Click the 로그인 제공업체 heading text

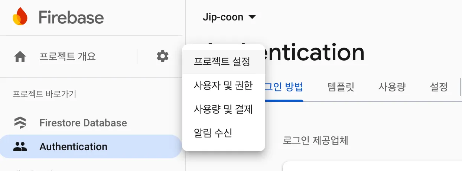point(315,141)
